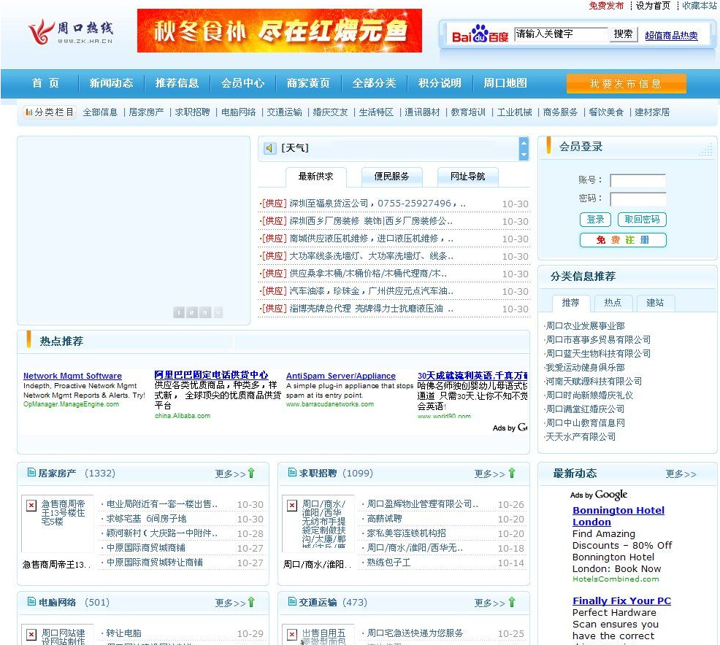720x645 pixels.
Task: Open the 积分说明 navigation item
Action: (x=440, y=83)
